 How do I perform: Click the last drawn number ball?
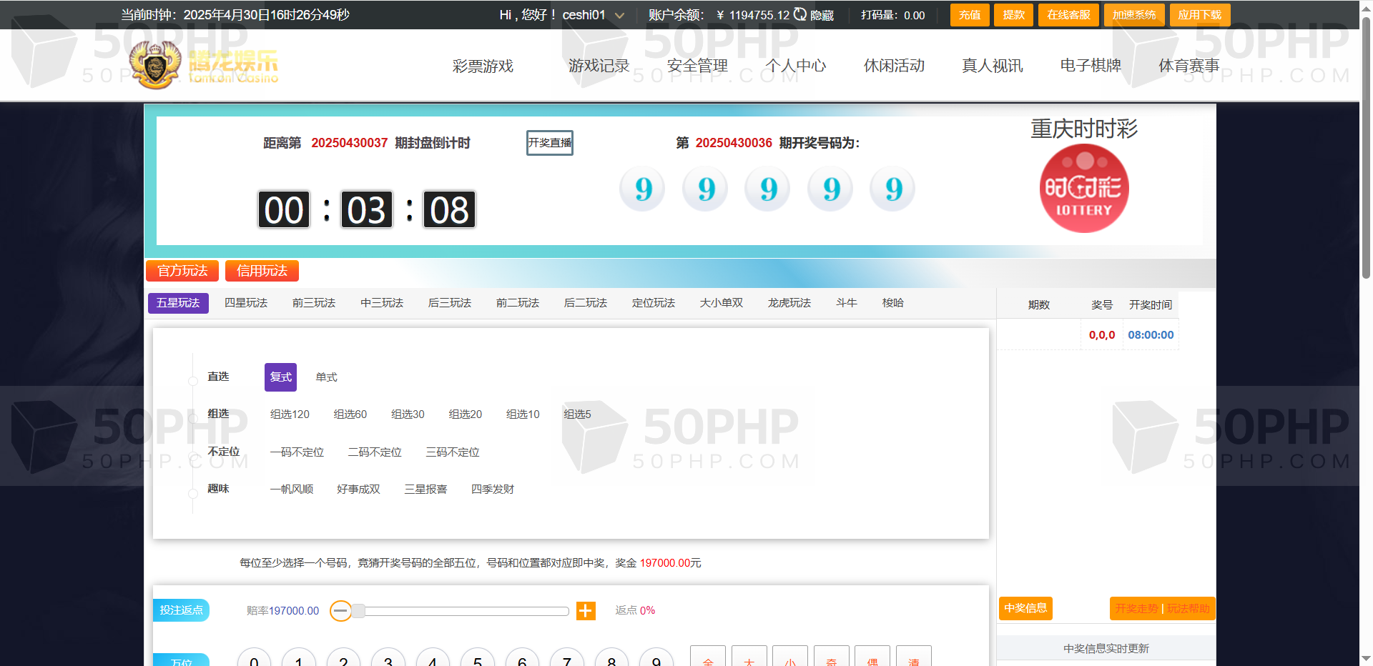tap(892, 189)
